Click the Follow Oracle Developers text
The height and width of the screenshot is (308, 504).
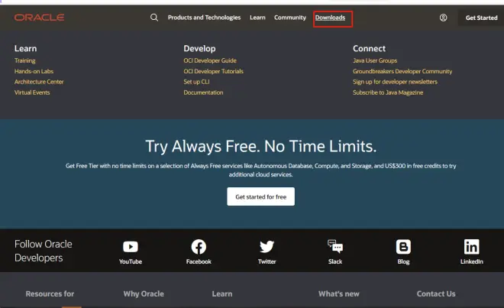point(43,251)
